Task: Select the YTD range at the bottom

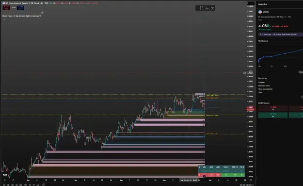Action: (x=25, y=185)
